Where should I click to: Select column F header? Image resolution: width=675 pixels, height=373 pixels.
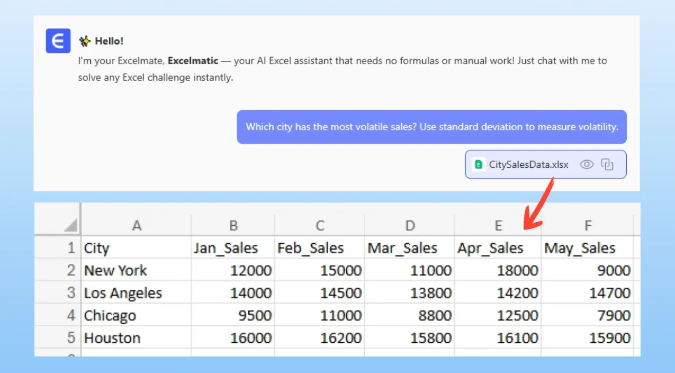(588, 225)
